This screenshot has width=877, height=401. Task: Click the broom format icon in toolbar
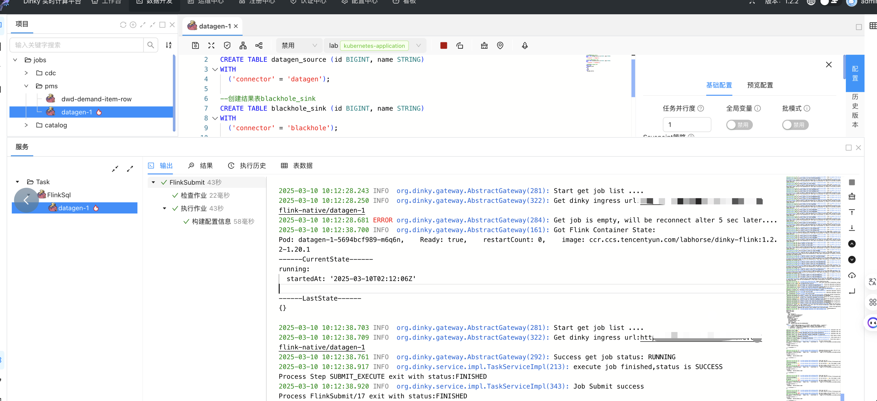pyautogui.click(x=484, y=46)
